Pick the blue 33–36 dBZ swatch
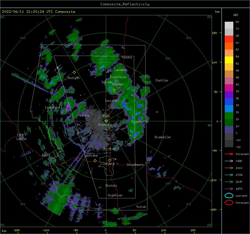The height and width of the screenshot is (234, 250). [x=229, y=102]
